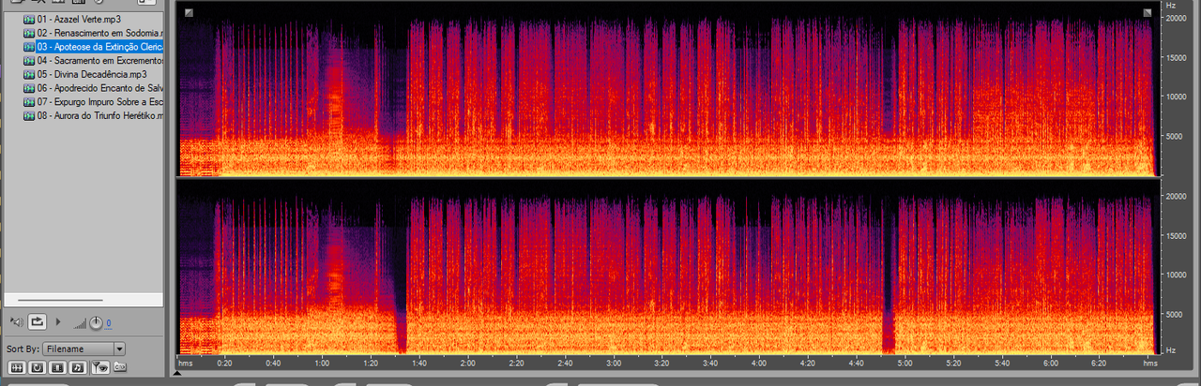
Task: Toggle full file paths folder icon
Action: click(120, 366)
